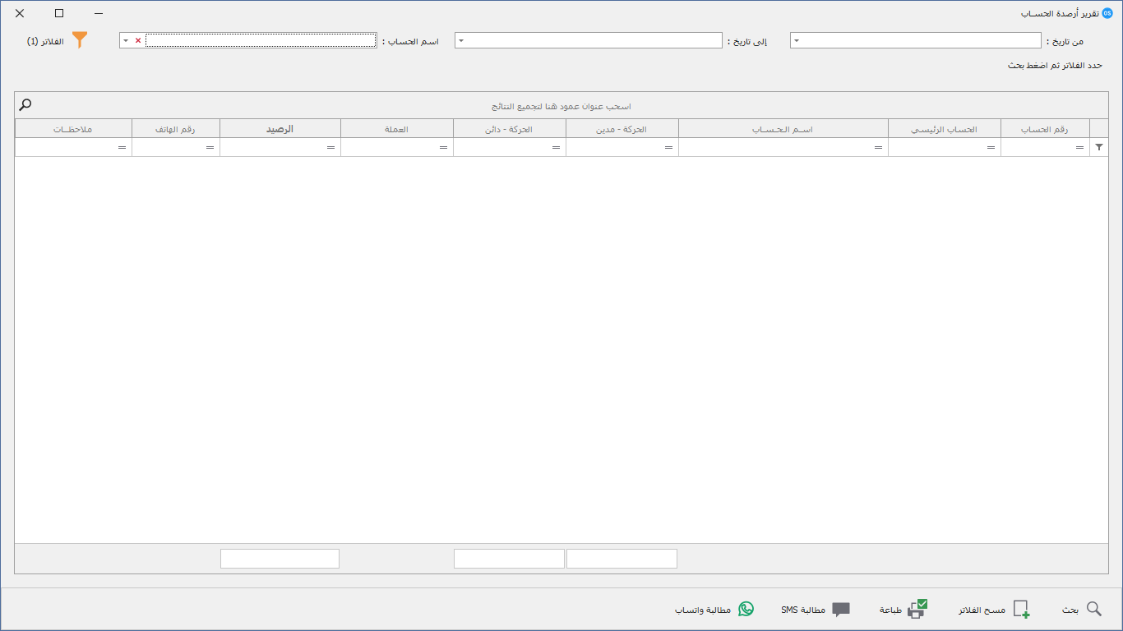Click the magnifier icon in grouping panel
Viewport: 1123px width, 631px height.
coord(25,105)
